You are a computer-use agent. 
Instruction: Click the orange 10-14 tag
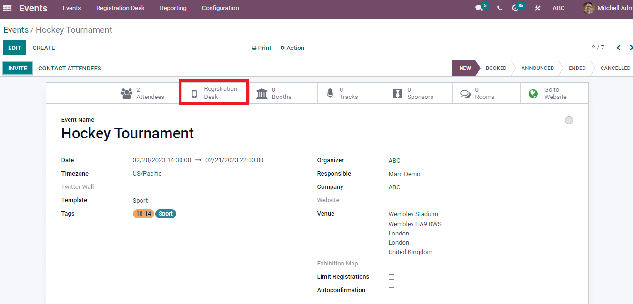point(143,214)
